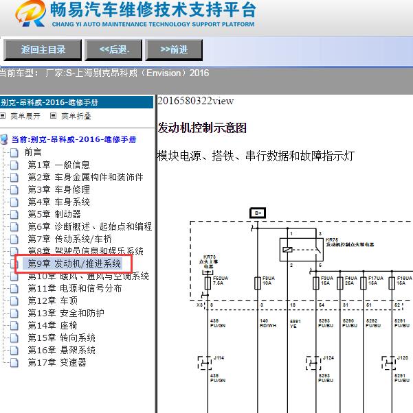Click the page icon beside 第14章
The height and width of the screenshot is (413, 413).
[x=14, y=326]
